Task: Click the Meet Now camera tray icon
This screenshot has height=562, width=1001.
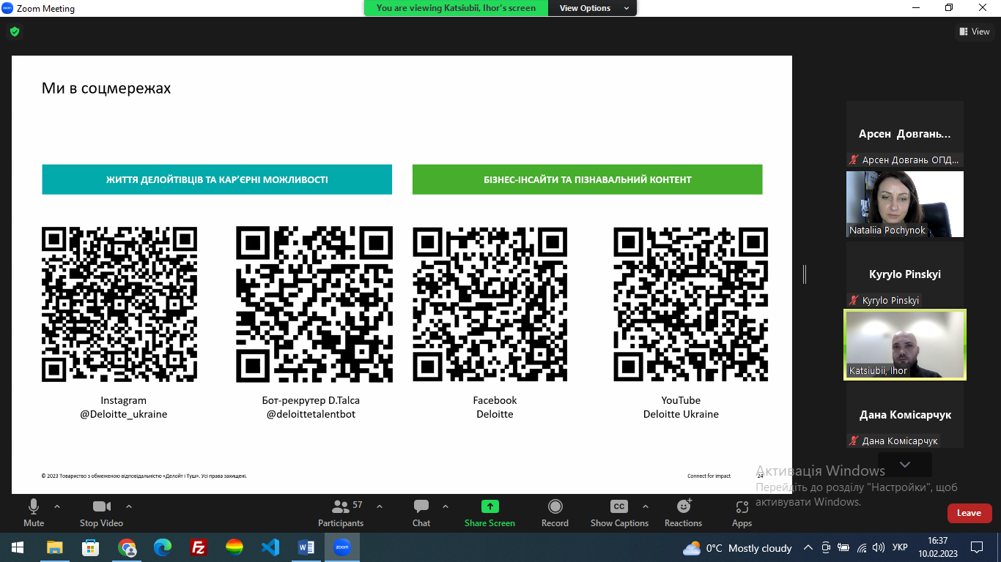Action: point(826,547)
